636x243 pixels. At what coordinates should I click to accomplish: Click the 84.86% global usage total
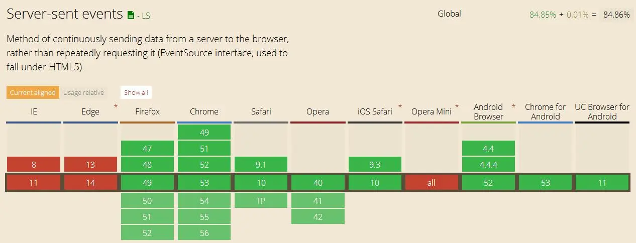point(616,15)
